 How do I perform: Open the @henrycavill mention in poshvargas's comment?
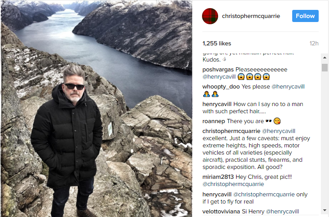219,77
